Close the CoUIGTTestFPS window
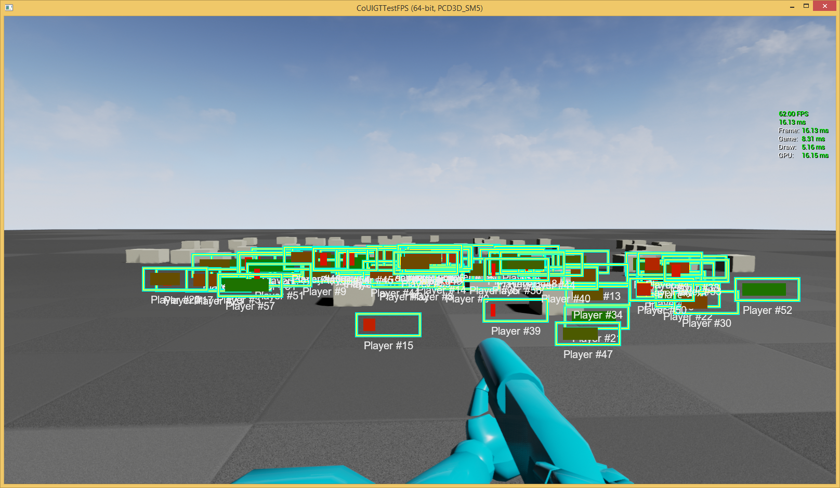This screenshot has width=840, height=488. click(825, 7)
